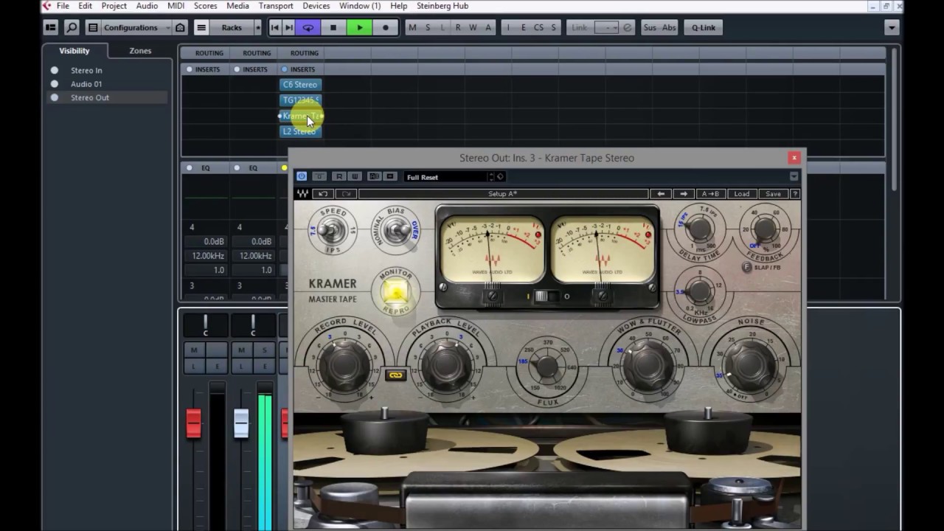The height and width of the screenshot is (531, 944).
Task: Click the Waves logo icon
Action: pyautogui.click(x=302, y=194)
